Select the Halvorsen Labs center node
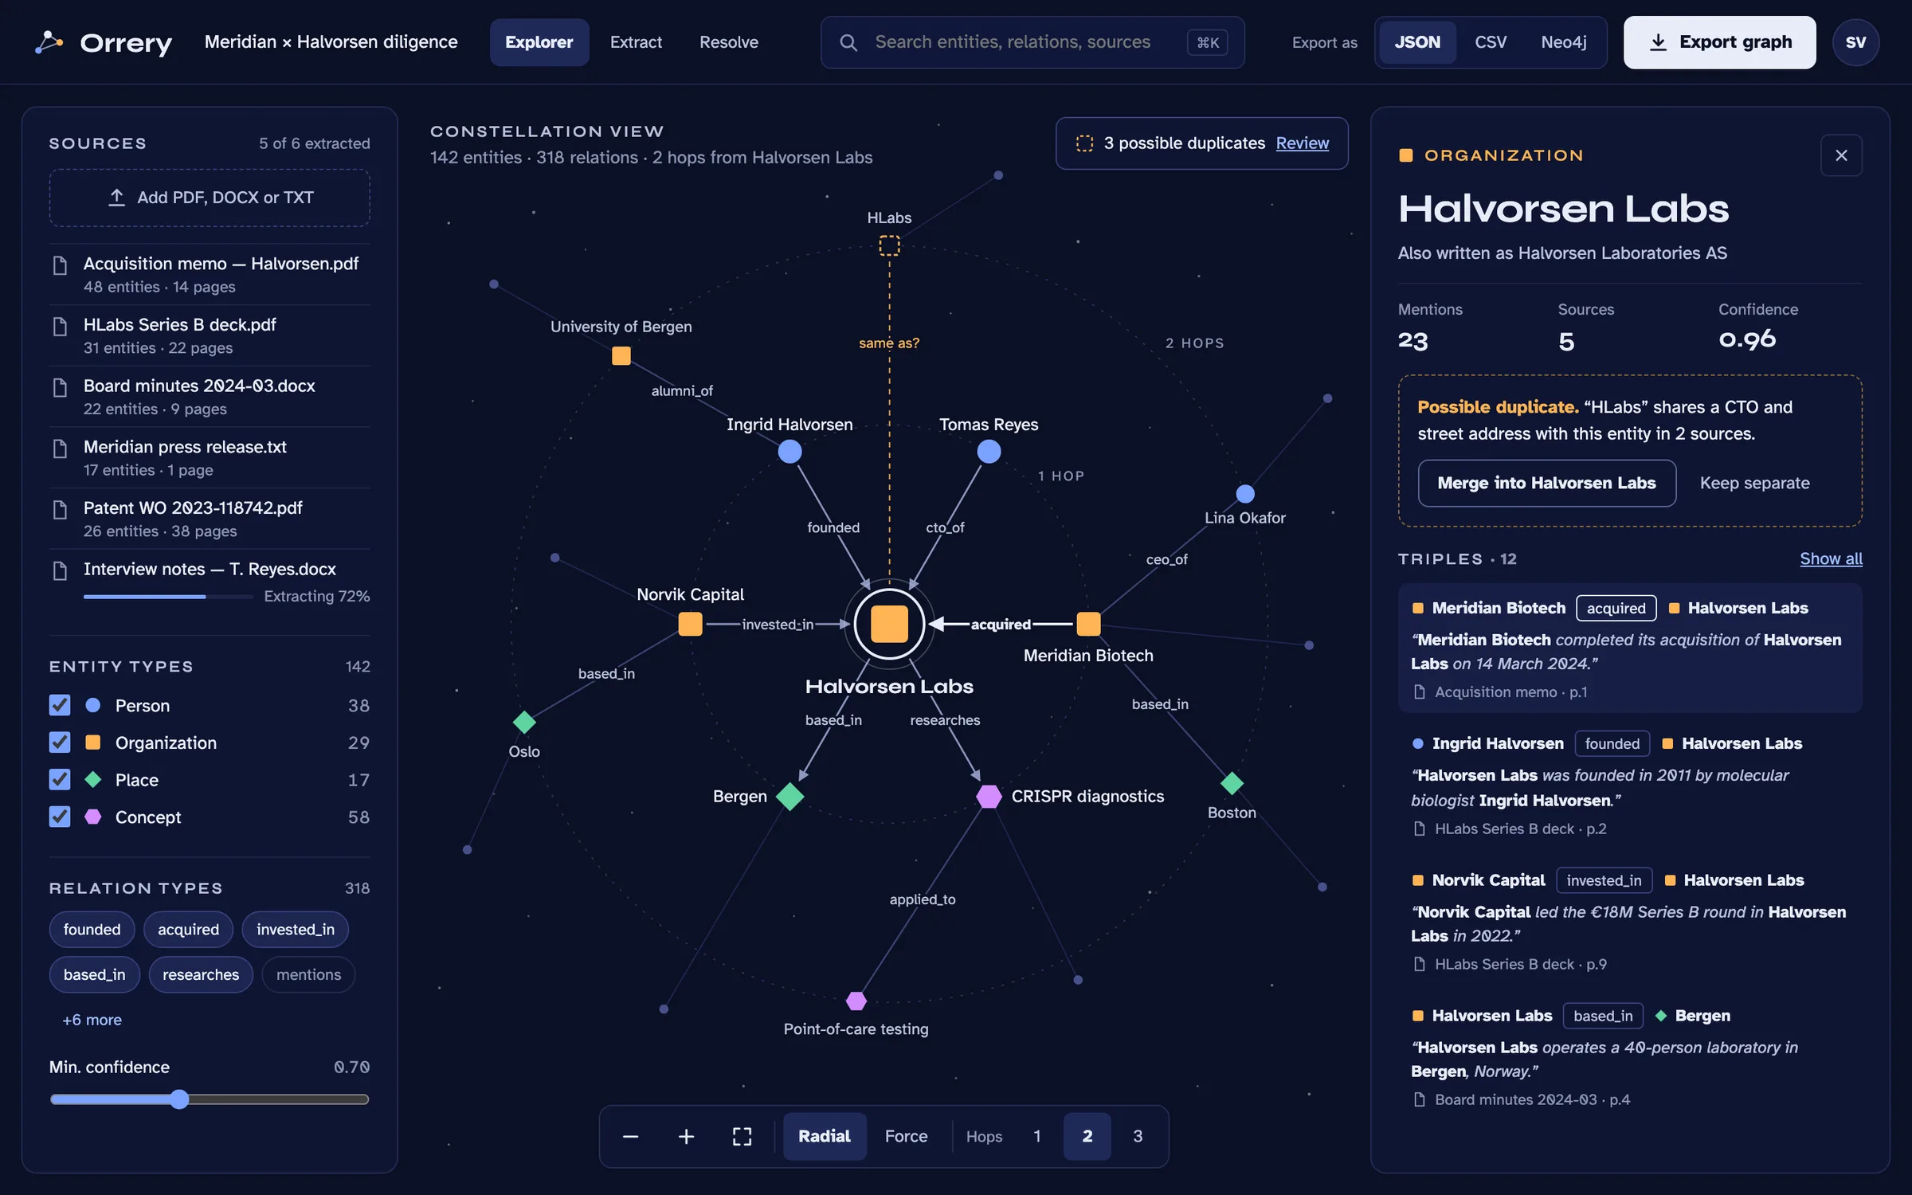 pos(889,624)
